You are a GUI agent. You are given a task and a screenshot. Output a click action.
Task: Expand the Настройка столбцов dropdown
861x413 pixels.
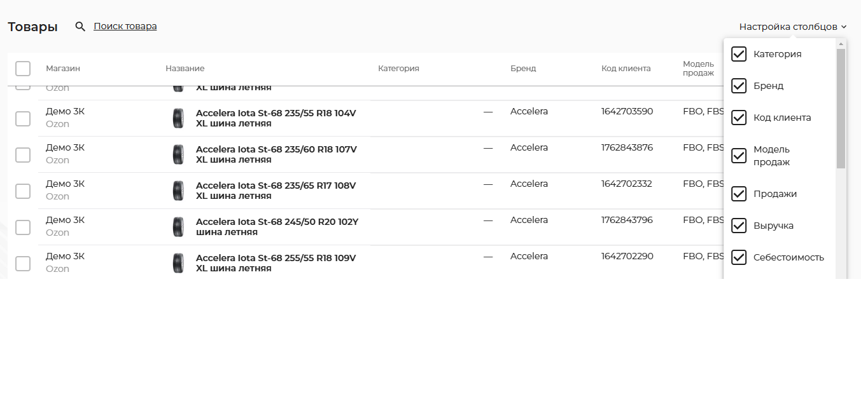[x=792, y=27]
